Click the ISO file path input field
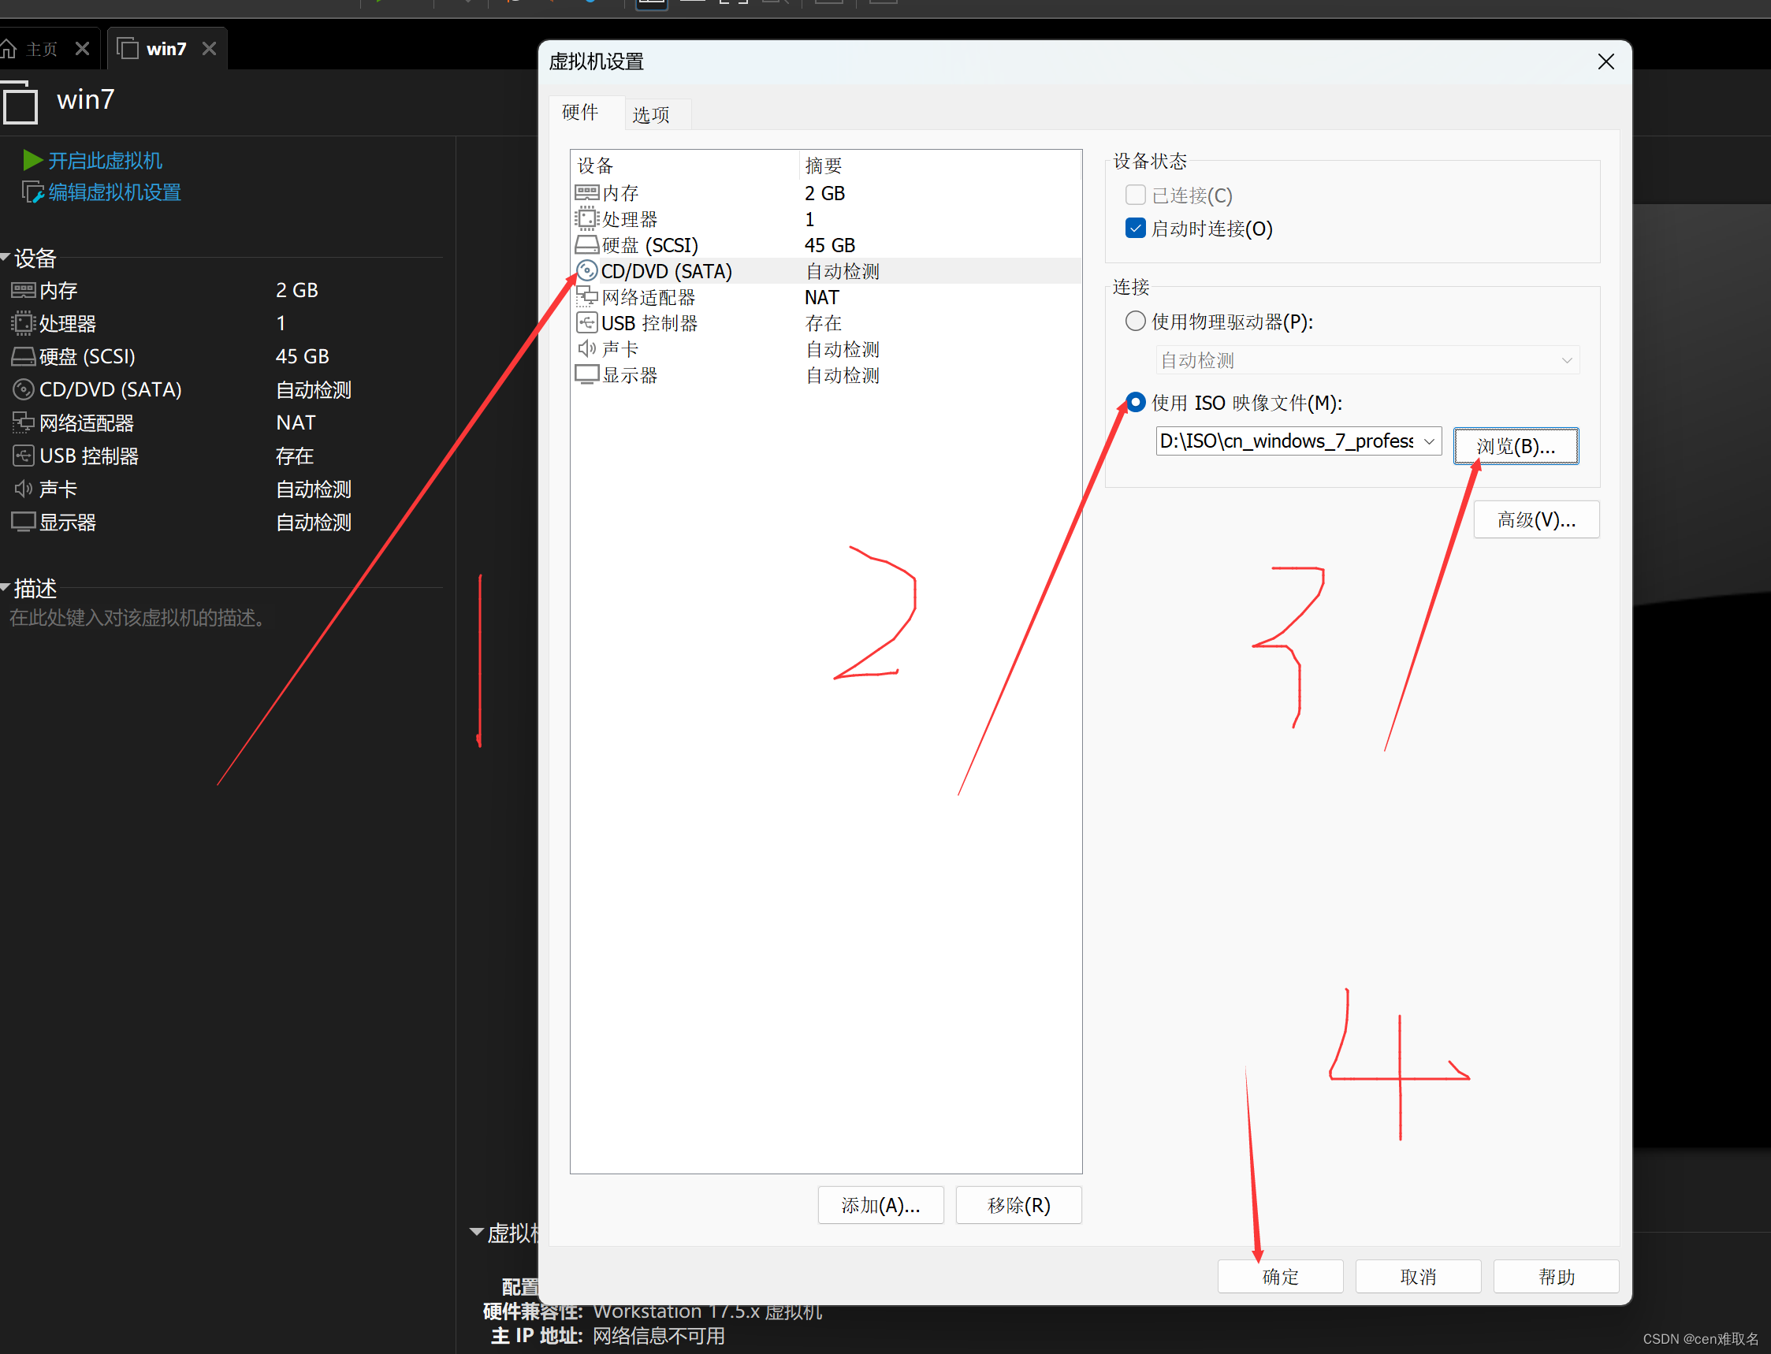Image resolution: width=1771 pixels, height=1354 pixels. (x=1285, y=441)
